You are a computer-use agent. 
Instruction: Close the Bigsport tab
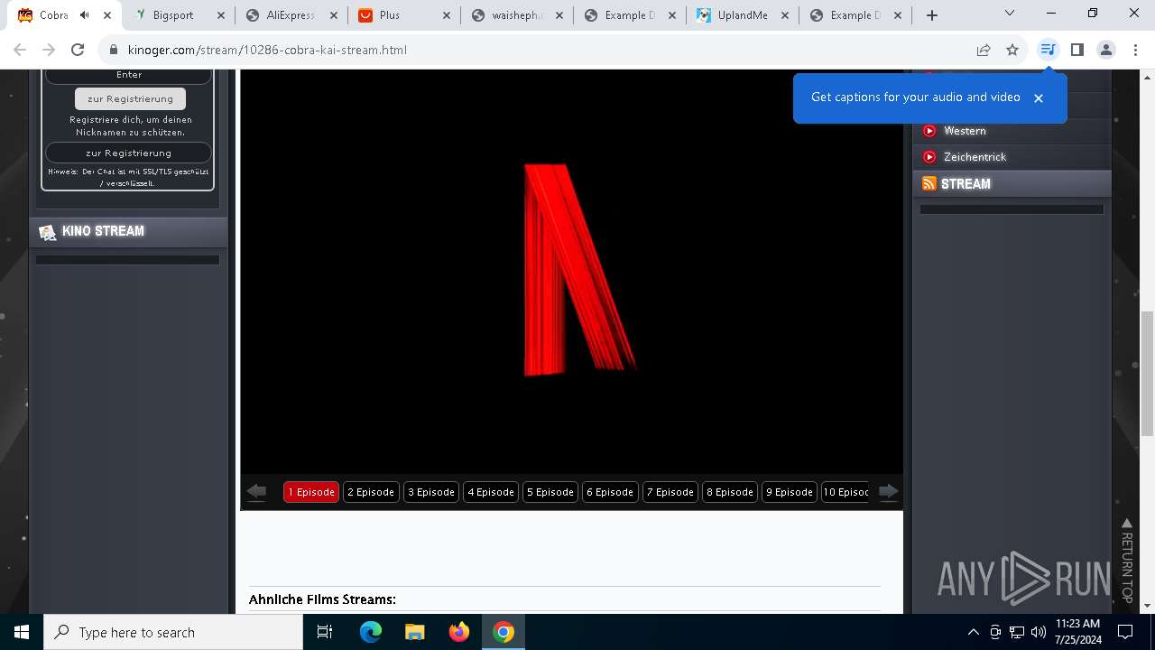pos(220,15)
